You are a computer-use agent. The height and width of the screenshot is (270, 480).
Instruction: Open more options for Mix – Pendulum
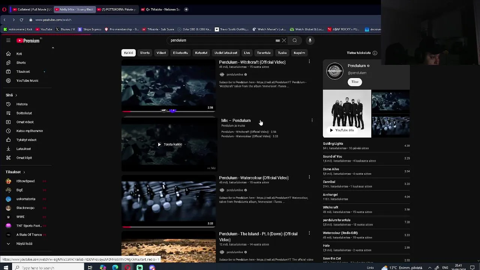click(x=312, y=120)
